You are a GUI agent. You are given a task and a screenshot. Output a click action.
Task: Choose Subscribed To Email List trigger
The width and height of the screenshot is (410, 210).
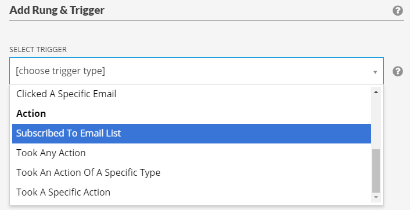[192, 134]
